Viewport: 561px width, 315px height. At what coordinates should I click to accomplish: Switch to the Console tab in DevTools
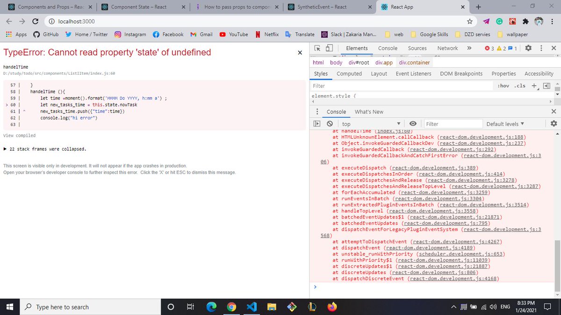pyautogui.click(x=388, y=48)
